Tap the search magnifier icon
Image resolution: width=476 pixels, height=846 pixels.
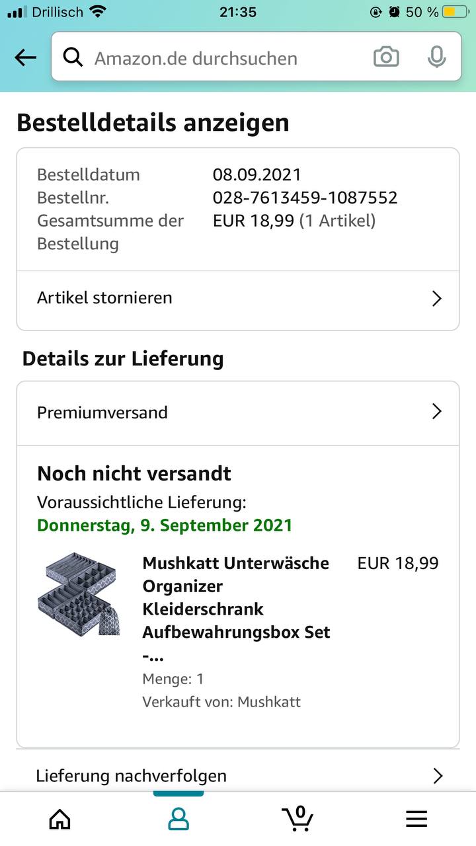(73, 58)
